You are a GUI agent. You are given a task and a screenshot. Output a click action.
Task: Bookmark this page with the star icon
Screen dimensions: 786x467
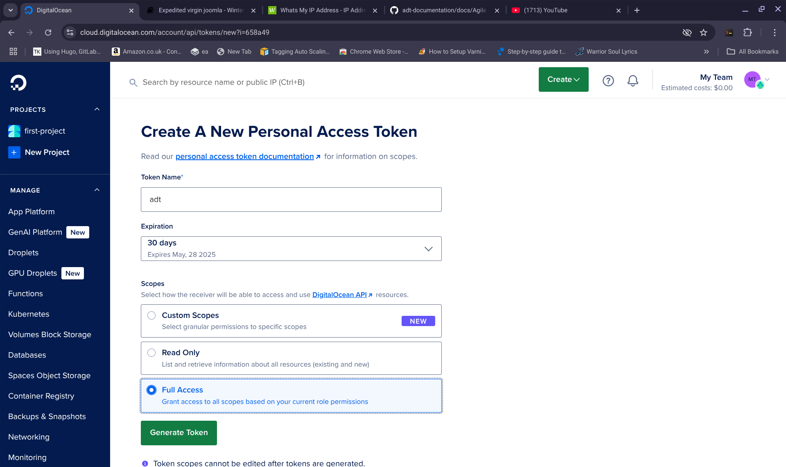[x=703, y=32]
